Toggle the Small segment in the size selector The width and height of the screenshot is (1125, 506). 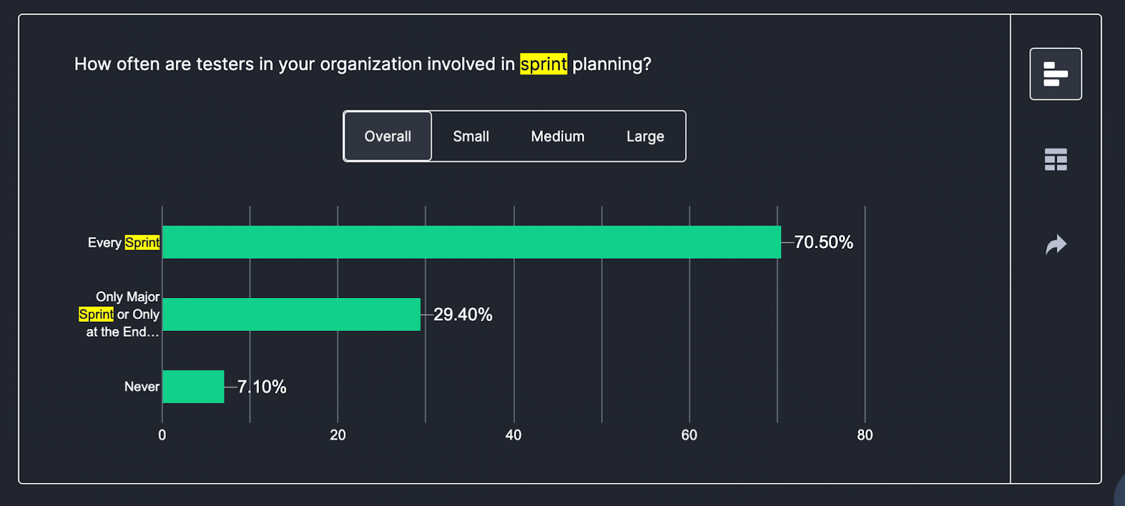click(x=470, y=136)
